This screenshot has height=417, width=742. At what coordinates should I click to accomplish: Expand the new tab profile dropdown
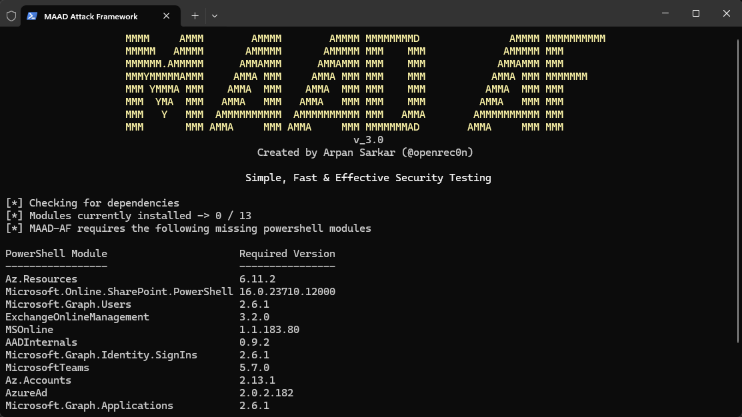(215, 16)
